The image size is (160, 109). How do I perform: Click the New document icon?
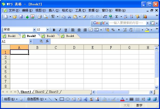(x=6, y=17)
